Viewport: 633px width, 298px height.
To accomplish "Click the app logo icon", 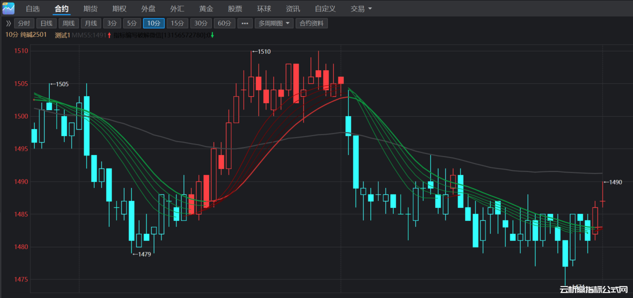I will click(8, 8).
